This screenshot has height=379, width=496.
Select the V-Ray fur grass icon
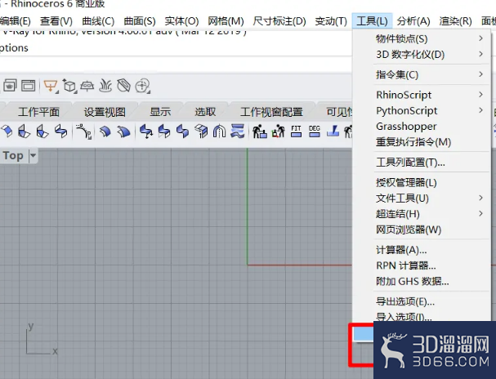pos(105,86)
